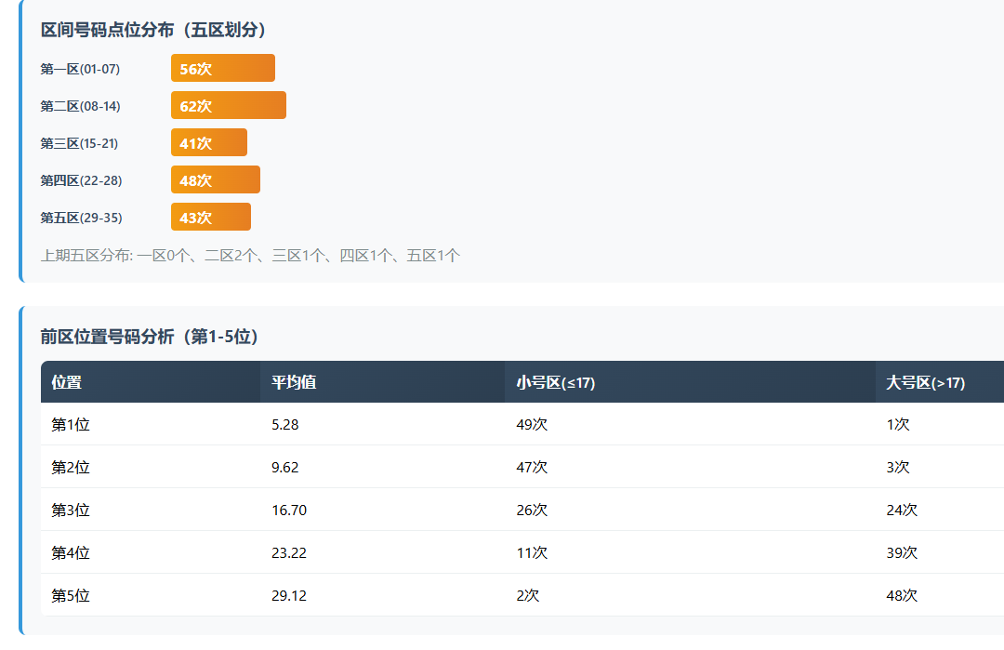Click the 3次 large-zone cell
Image resolution: width=1004 pixels, height=650 pixels.
(x=898, y=467)
